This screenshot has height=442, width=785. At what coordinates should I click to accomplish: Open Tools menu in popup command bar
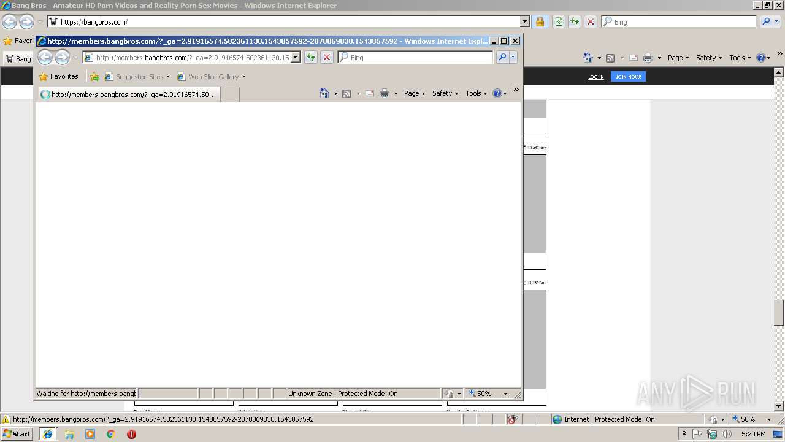coord(476,93)
